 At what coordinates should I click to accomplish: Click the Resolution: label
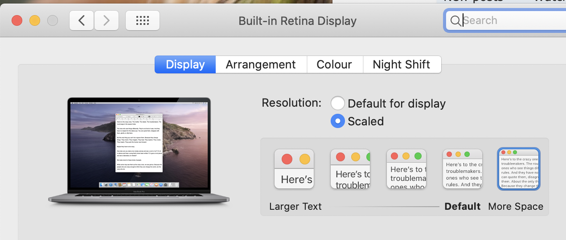(x=291, y=103)
